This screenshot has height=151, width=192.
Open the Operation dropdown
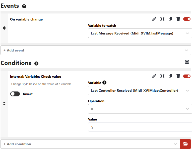[x=140, y=109]
